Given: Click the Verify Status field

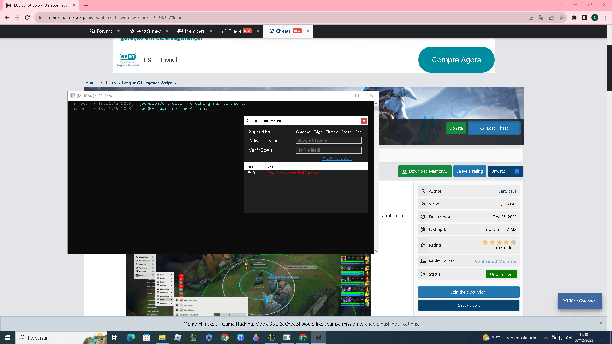Looking at the screenshot, I should 329,150.
